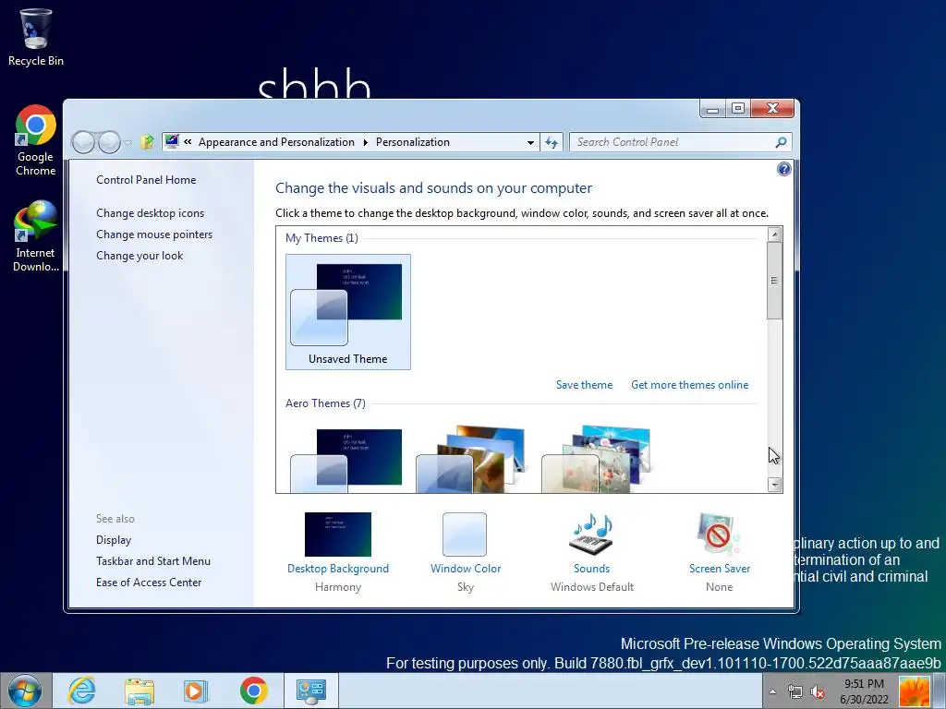
Task: Click Get more themes online
Action: coord(689,385)
